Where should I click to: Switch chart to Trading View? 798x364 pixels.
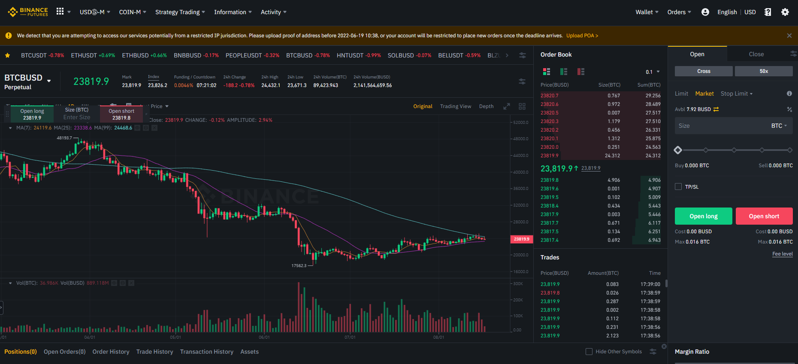(456, 106)
